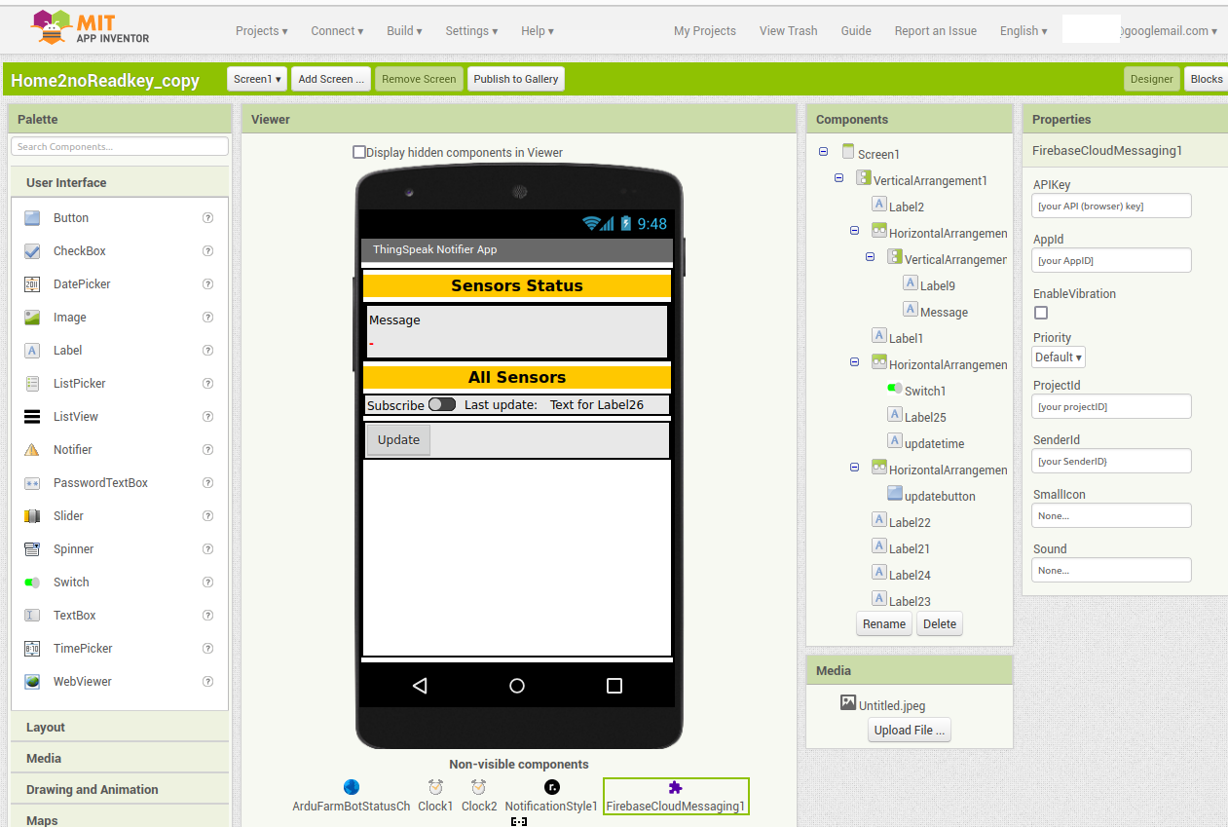This screenshot has height=827, width=1228.
Task: Select the Slider component from the Palette
Action: [67, 515]
